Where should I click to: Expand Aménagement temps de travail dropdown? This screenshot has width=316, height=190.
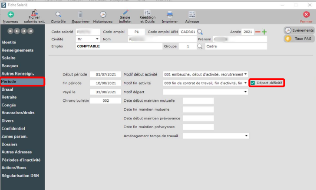click(x=246, y=136)
